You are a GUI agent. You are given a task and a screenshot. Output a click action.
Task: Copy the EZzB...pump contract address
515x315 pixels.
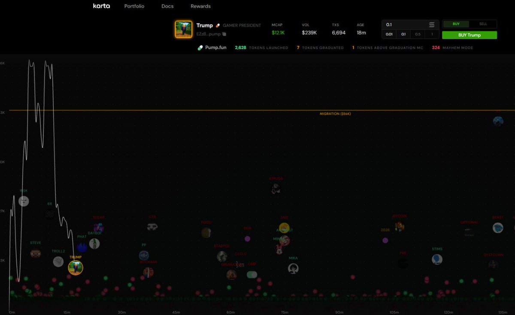224,34
